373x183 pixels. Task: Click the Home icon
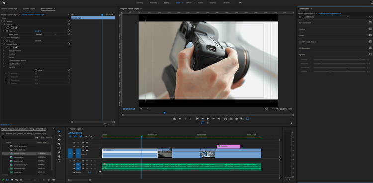pos(4,3)
